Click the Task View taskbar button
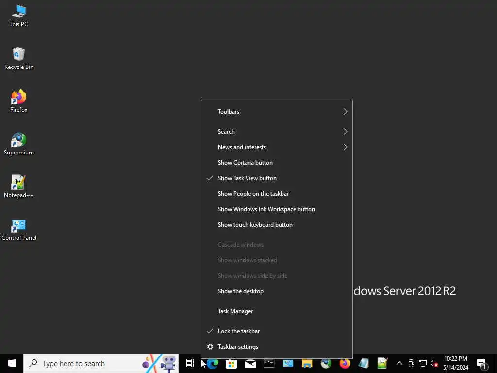This screenshot has height=373, width=497. [x=190, y=363]
